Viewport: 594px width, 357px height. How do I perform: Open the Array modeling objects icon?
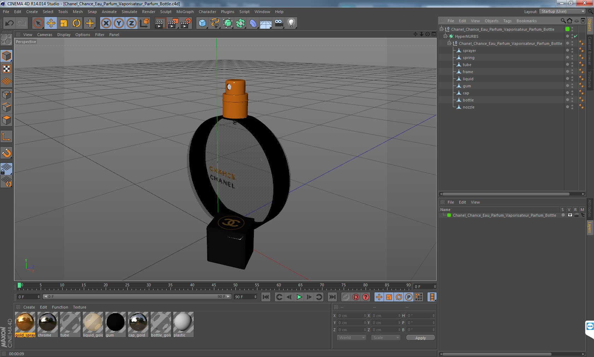(240, 23)
